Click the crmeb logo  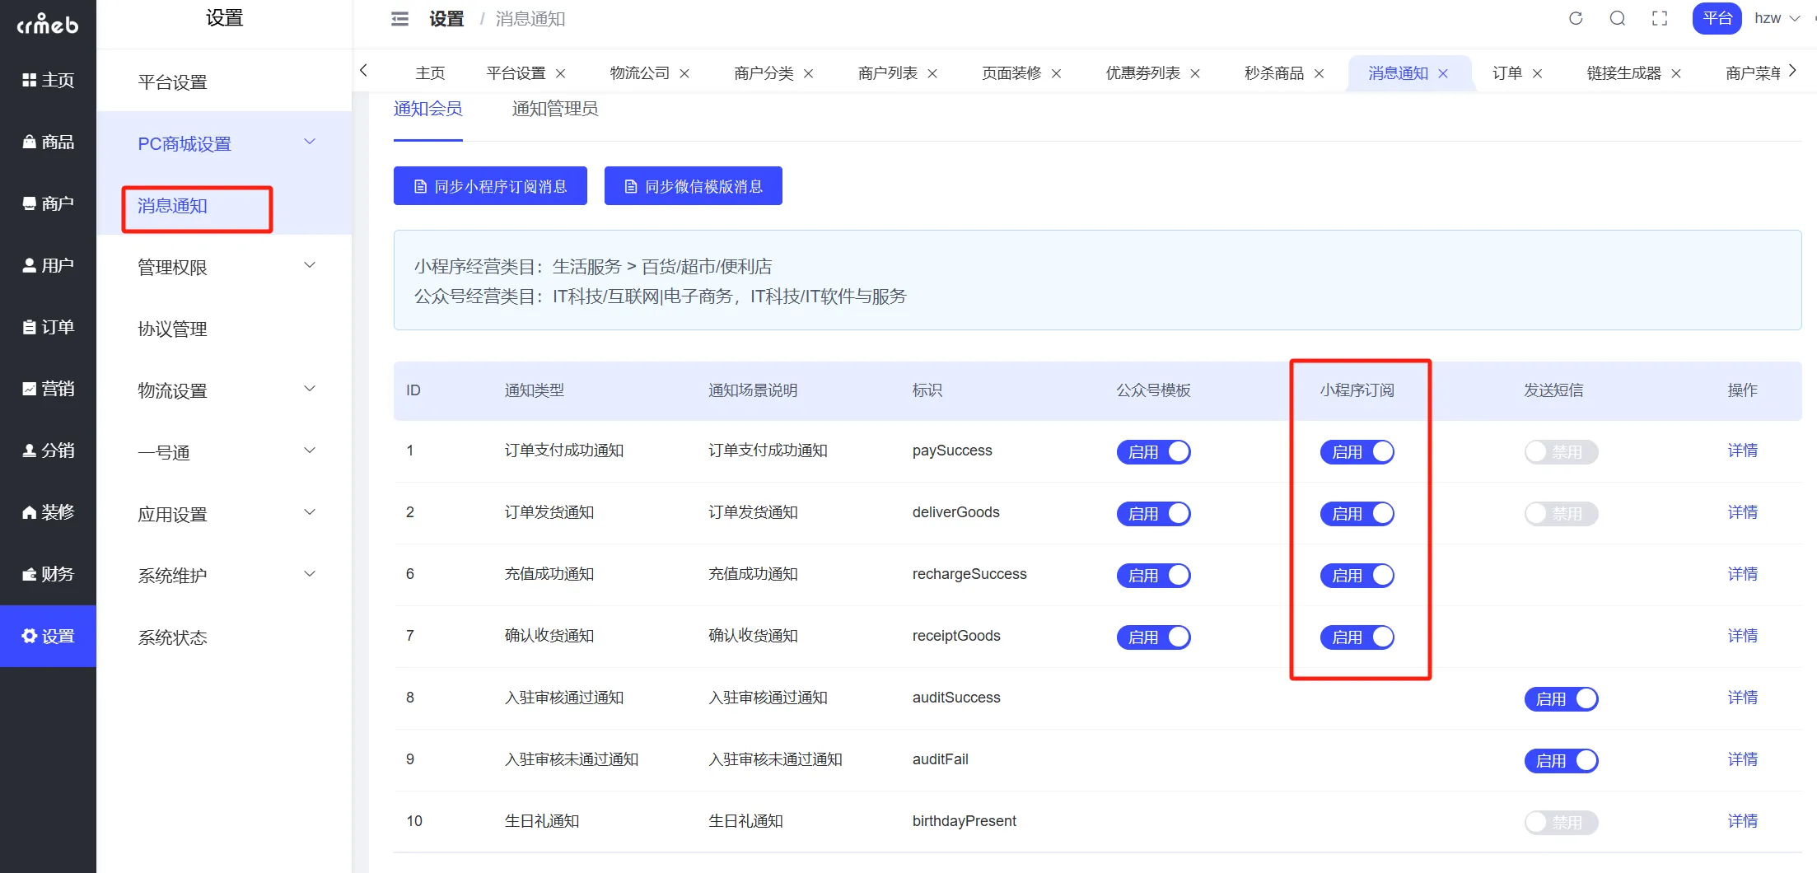pos(48,24)
